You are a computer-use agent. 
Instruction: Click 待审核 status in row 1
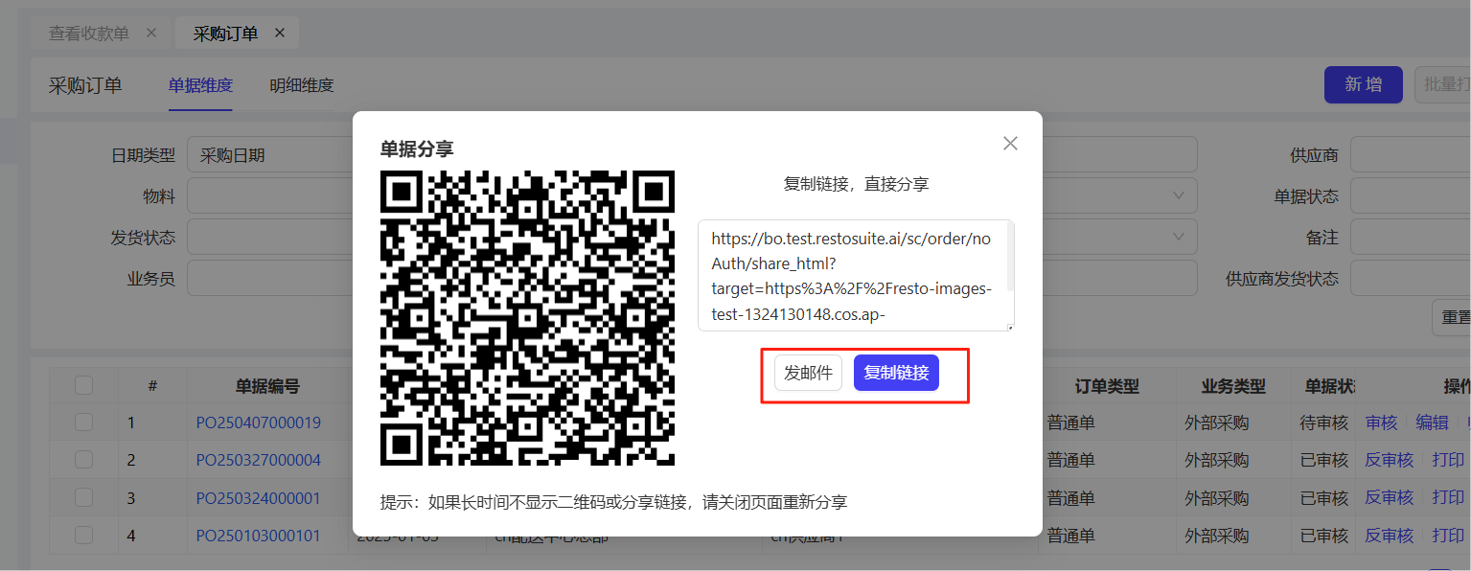coord(1324,423)
